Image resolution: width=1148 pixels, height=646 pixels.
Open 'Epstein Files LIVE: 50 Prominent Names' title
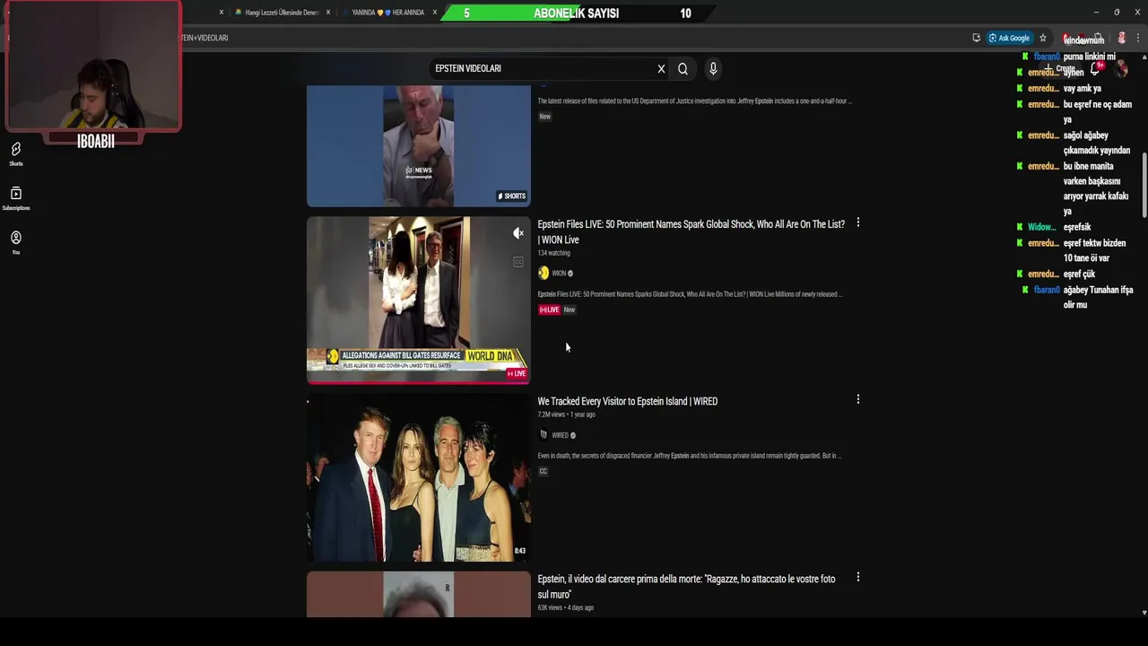click(x=691, y=231)
